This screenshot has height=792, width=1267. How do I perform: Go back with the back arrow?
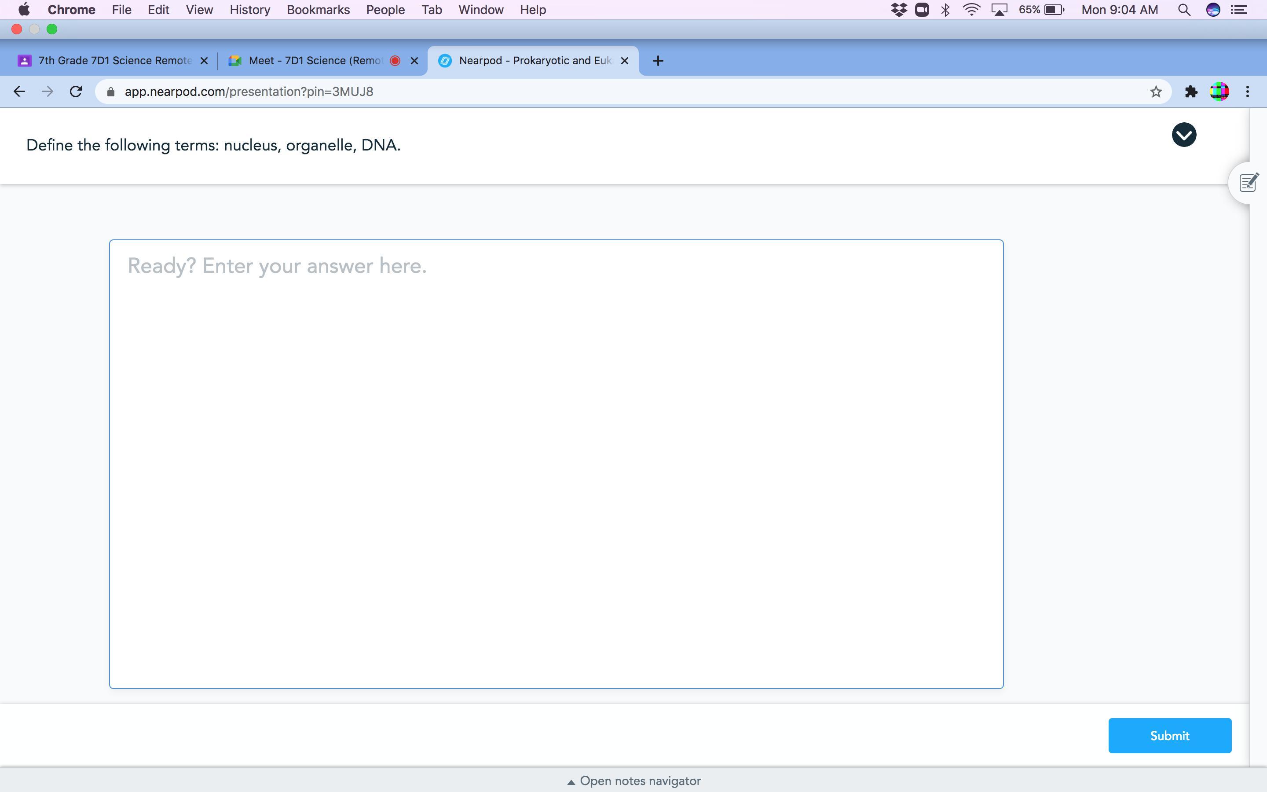point(19,92)
